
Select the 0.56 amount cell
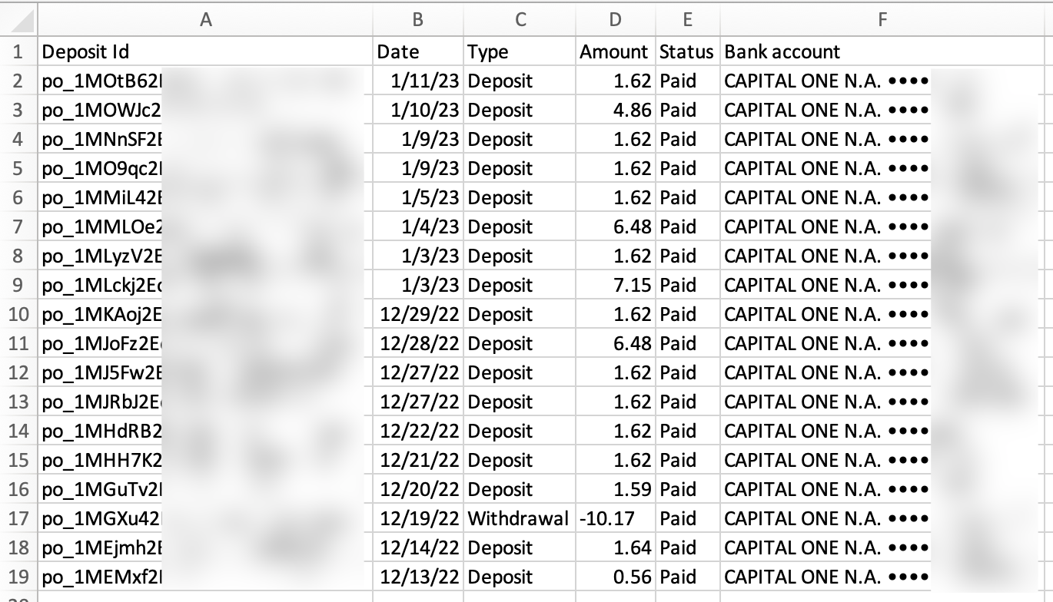(x=632, y=577)
